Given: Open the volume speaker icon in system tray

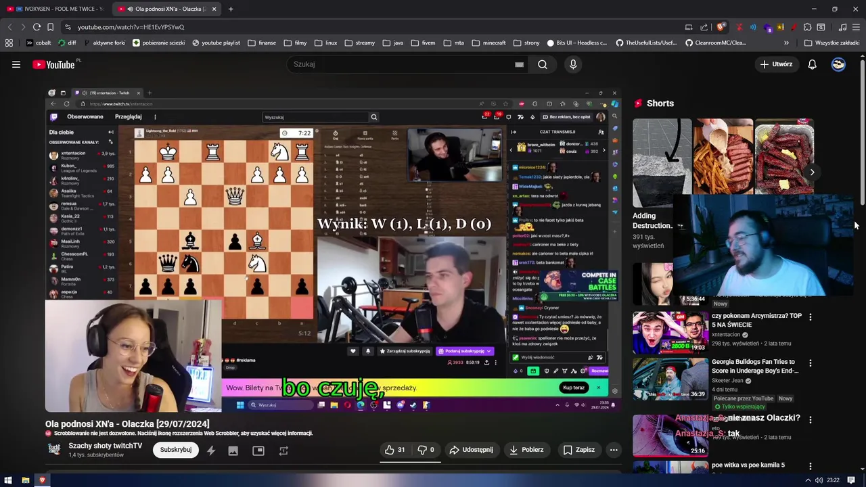Looking at the screenshot, I should 819,480.
